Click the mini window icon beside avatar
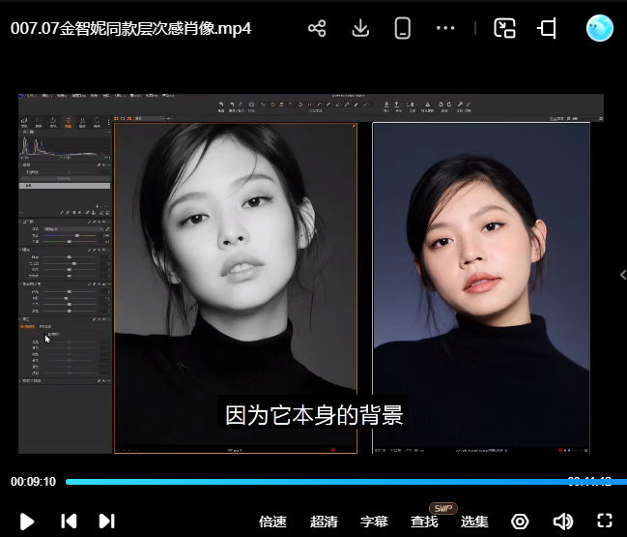 pyautogui.click(x=548, y=28)
